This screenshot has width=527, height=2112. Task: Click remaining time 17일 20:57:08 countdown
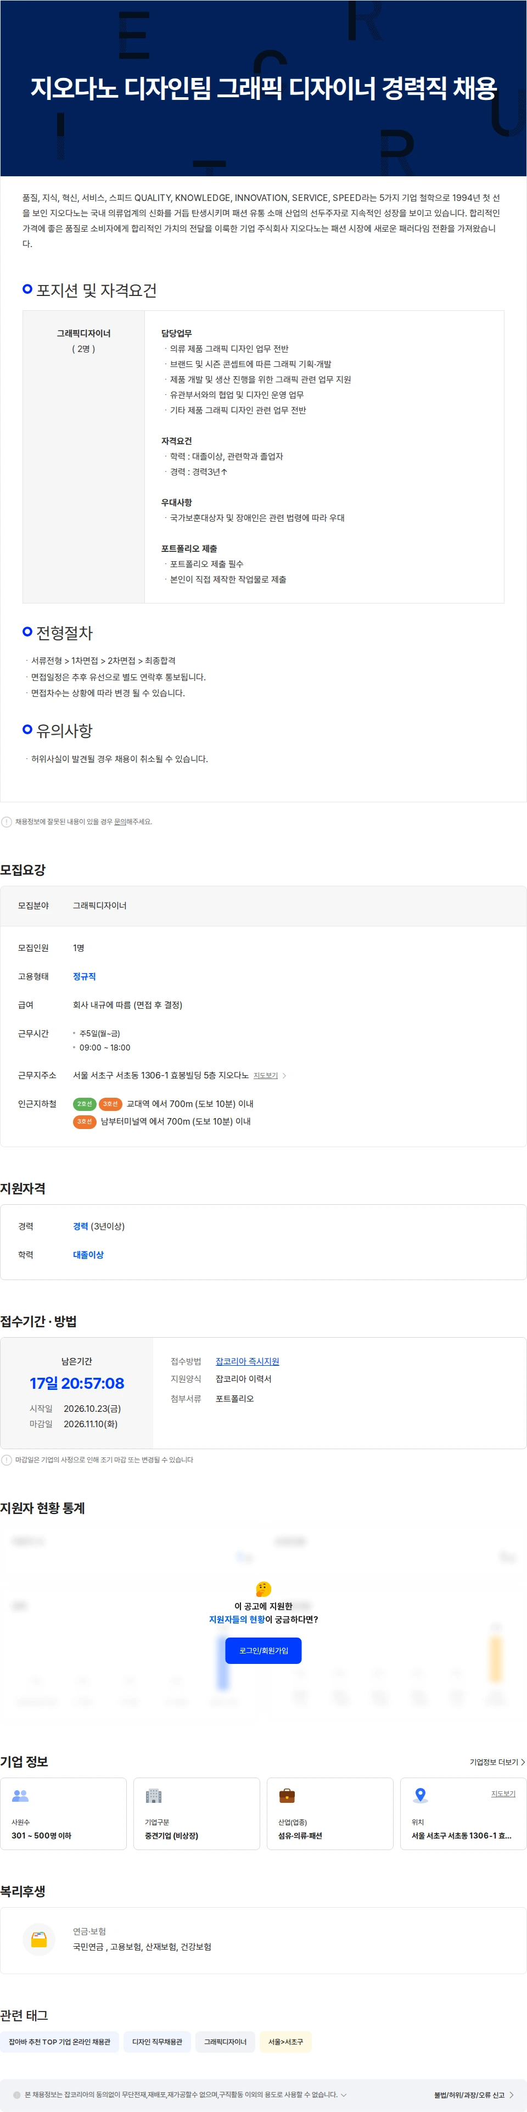point(77,1383)
